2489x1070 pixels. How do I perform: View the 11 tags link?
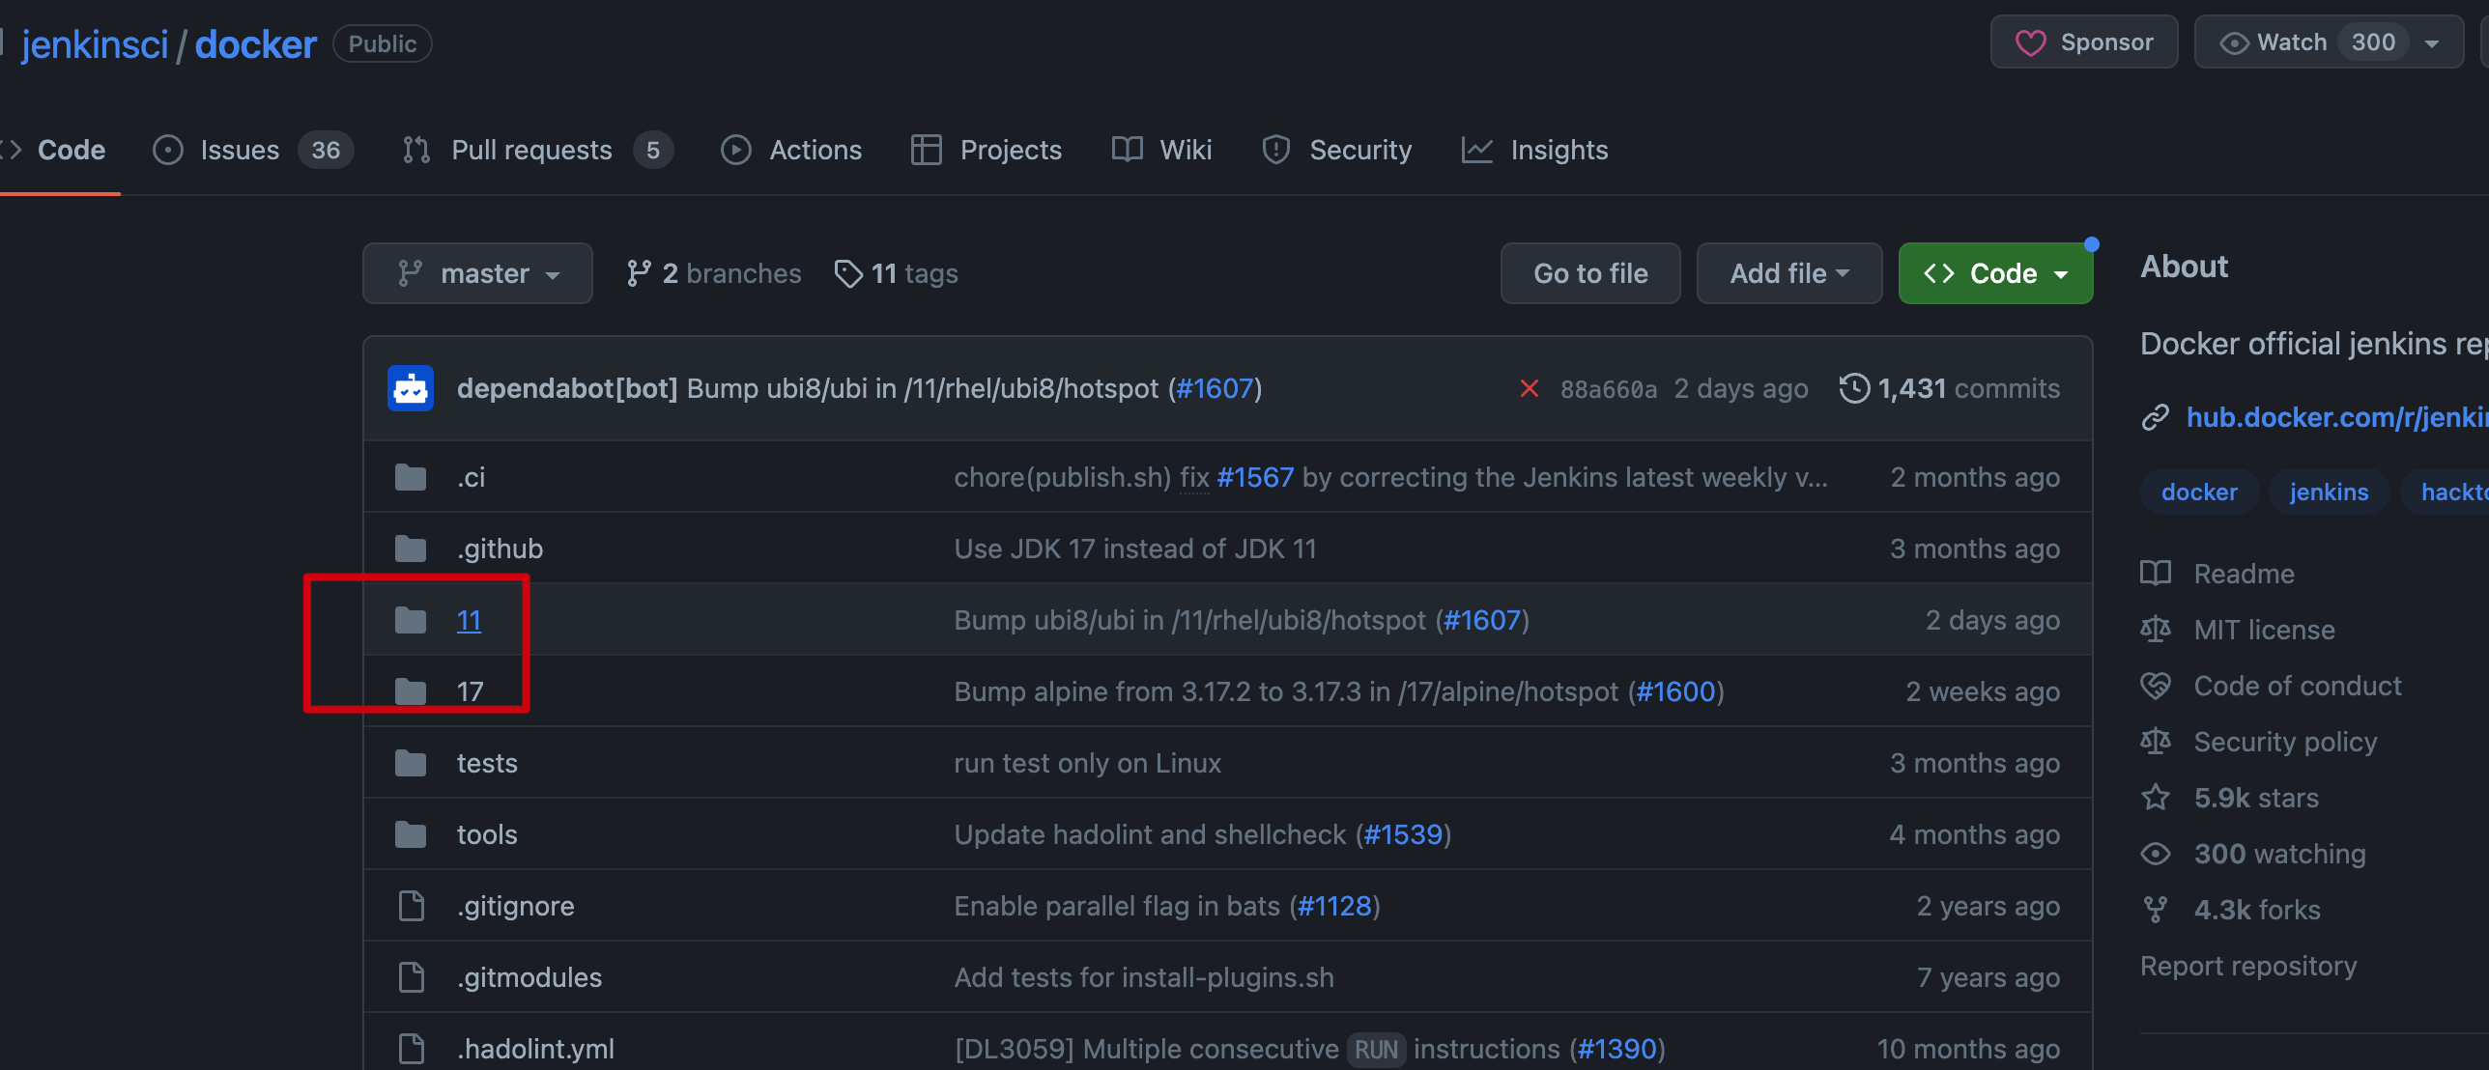(897, 273)
